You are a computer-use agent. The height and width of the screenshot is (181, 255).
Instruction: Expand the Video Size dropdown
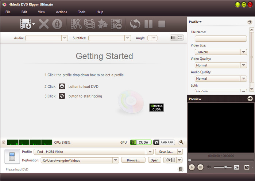pyautogui.click(x=244, y=52)
